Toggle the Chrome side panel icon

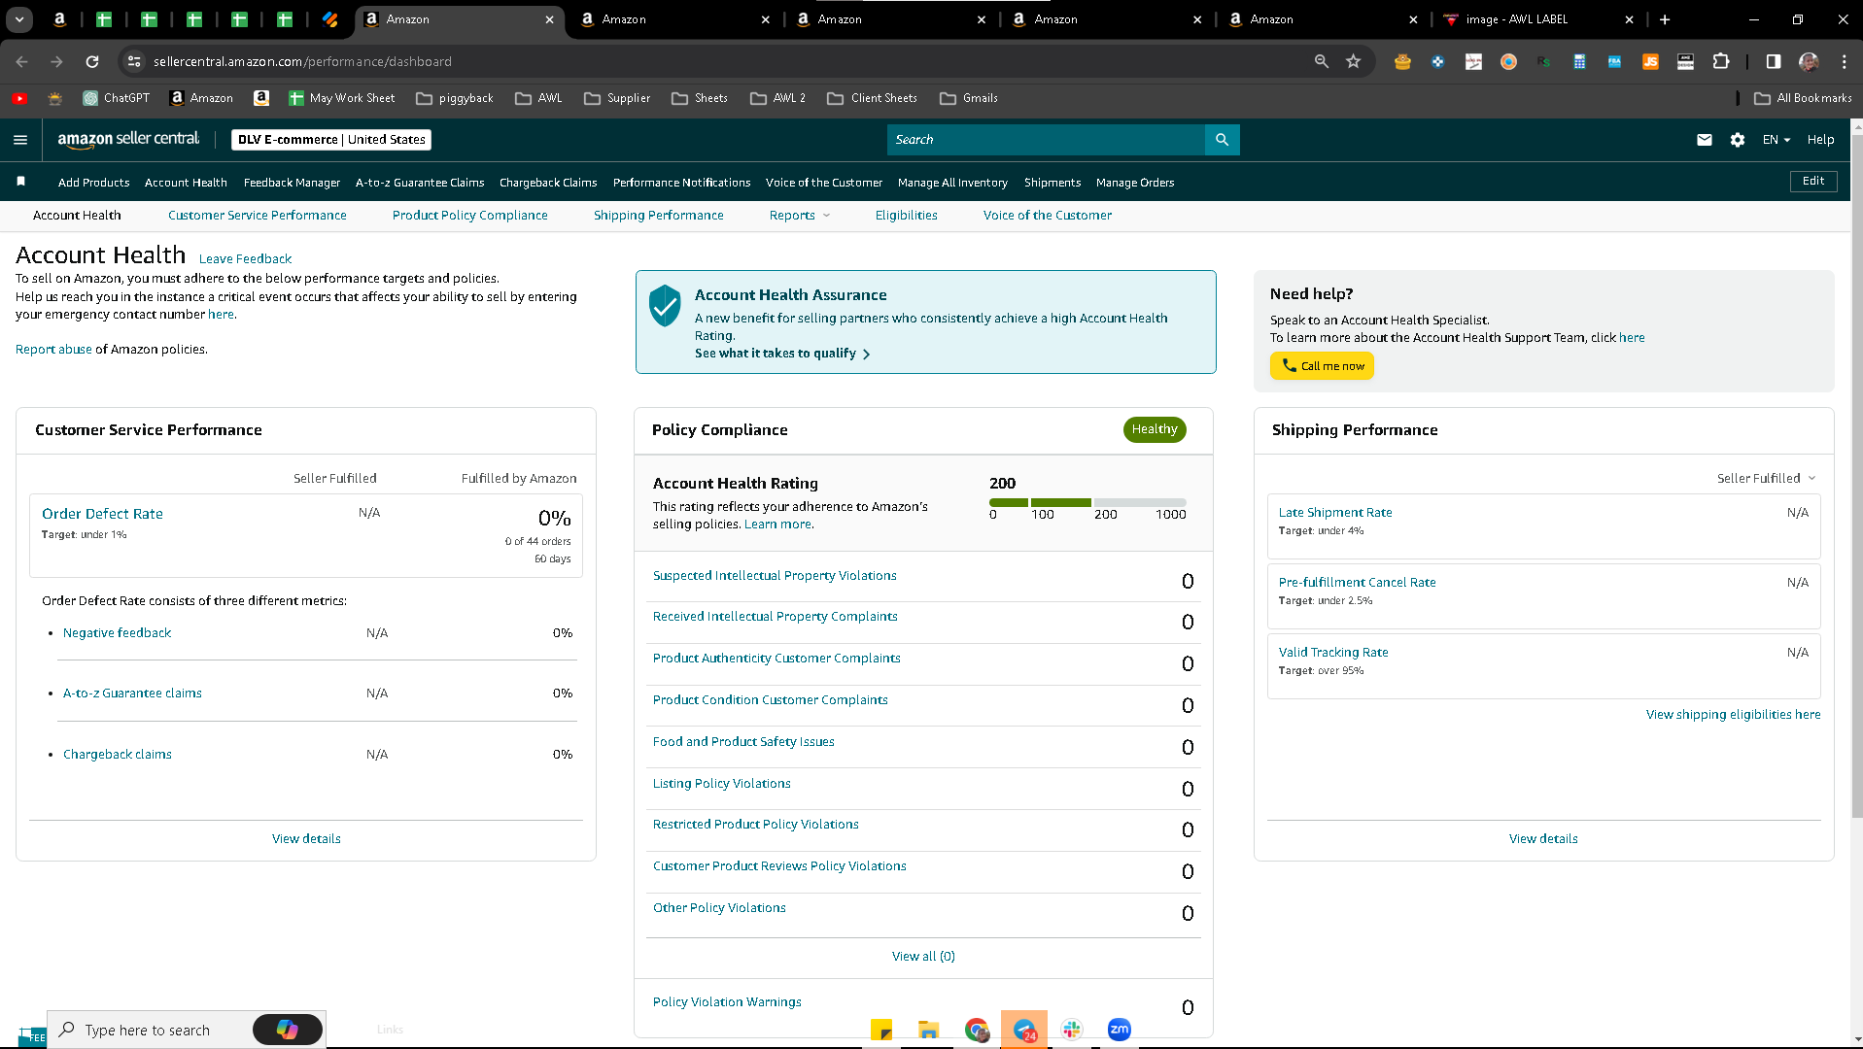coord(1774,61)
